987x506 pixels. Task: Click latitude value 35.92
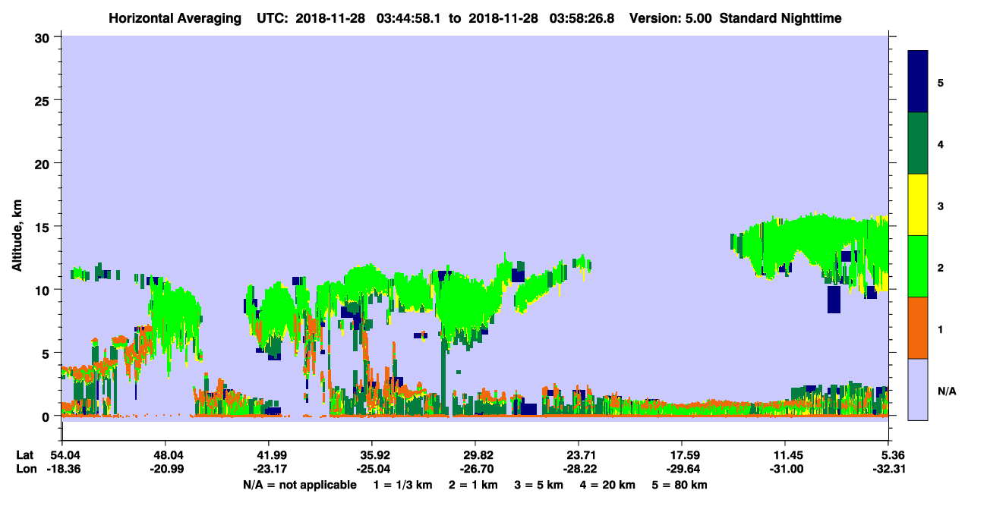point(371,455)
